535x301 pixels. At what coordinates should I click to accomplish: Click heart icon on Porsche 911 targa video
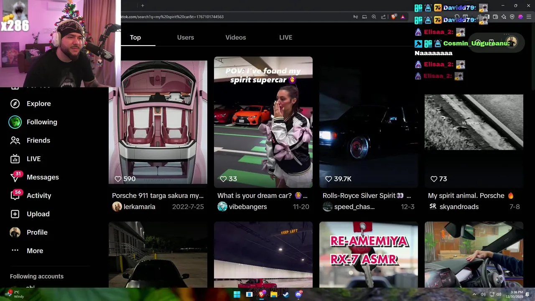click(118, 179)
